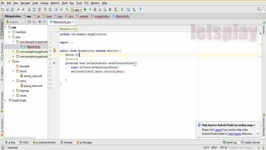Click the Debug app bug icon
This screenshot has height=150, width=266.
(95, 10)
